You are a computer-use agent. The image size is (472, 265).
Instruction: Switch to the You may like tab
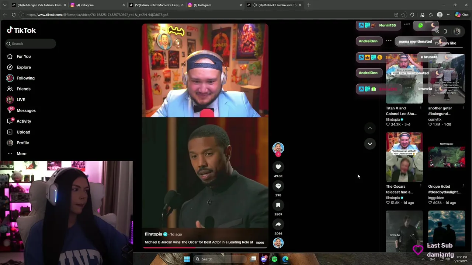coord(445,43)
